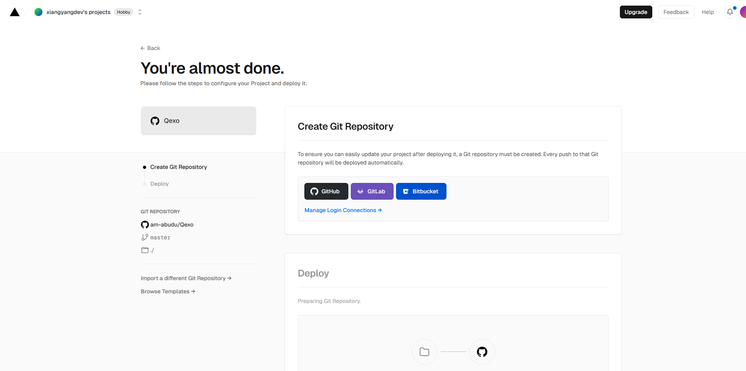Image resolution: width=746 pixels, height=371 pixels.
Task: Click the Vercel triangle logo
Action: 15,12
